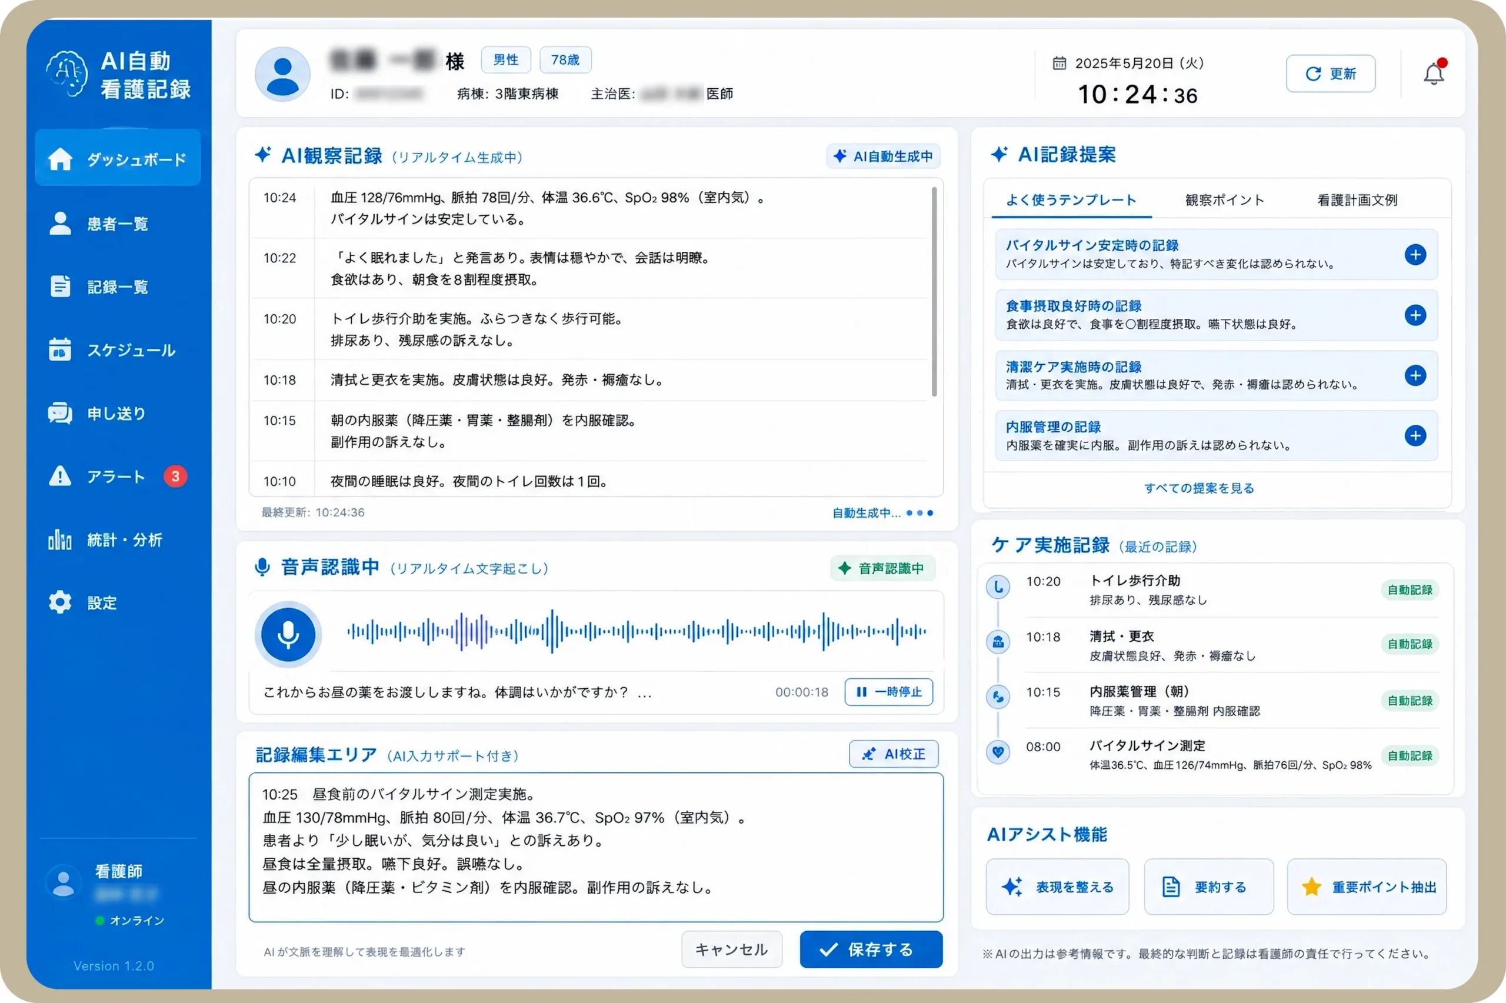This screenshot has width=1506, height=1003.
Task: Add 食事摂取良好時の記録 template via plus icon
Action: click(x=1415, y=315)
